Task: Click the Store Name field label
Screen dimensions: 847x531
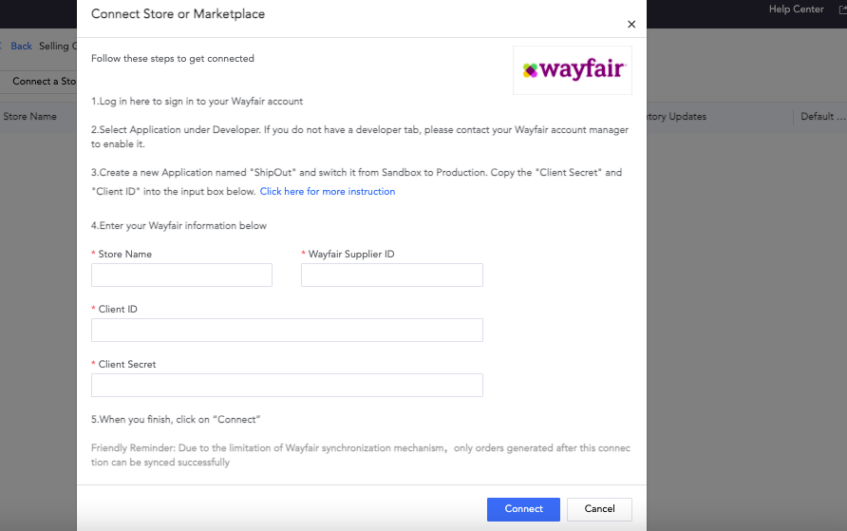Action: tap(124, 254)
